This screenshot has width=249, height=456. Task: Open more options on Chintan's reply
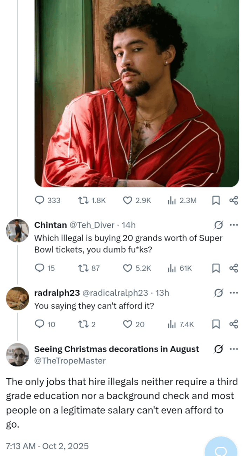[234, 225]
